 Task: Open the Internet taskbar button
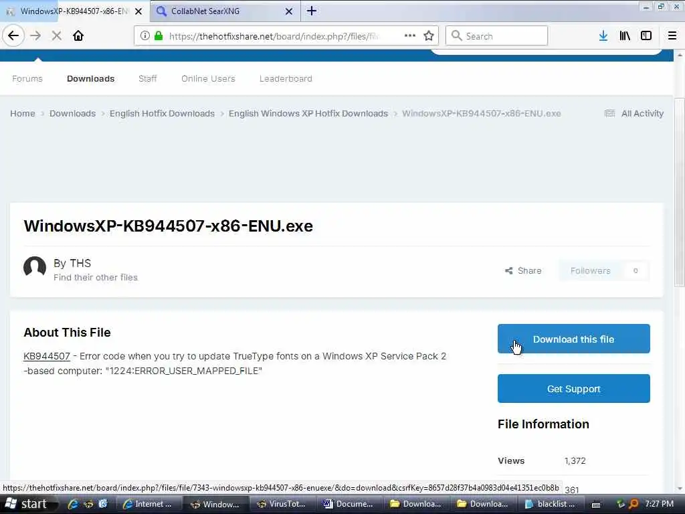[148, 504]
